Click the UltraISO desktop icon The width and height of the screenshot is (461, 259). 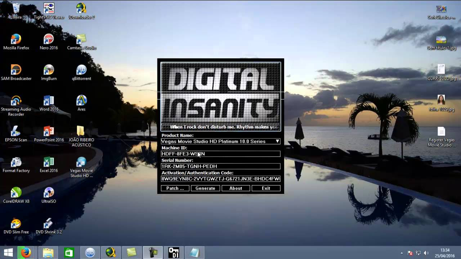click(49, 195)
